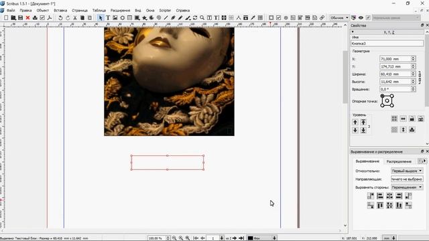The width and height of the screenshot is (429, 241).
Task: Insert a PDF push button
Action: coord(271,18)
